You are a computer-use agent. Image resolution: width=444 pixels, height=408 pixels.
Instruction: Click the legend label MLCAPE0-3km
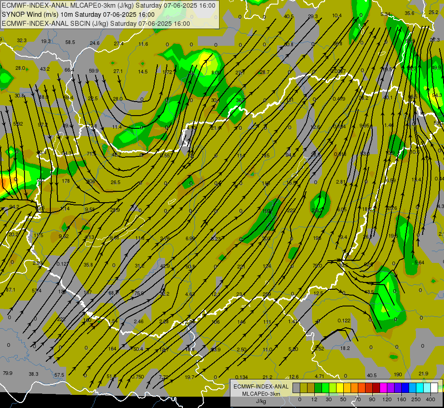click(x=261, y=394)
